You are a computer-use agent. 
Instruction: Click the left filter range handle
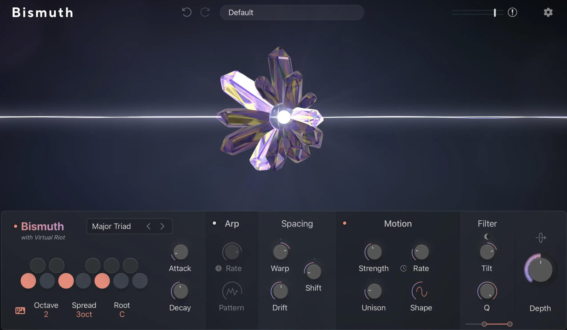(484, 324)
